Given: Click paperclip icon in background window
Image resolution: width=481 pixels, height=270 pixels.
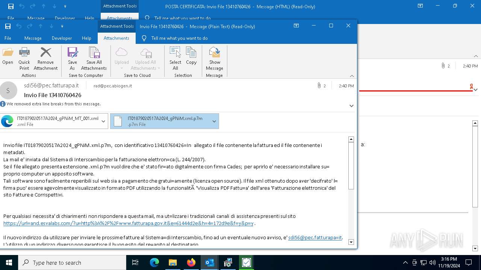Looking at the screenshot, I should (x=443, y=66).
